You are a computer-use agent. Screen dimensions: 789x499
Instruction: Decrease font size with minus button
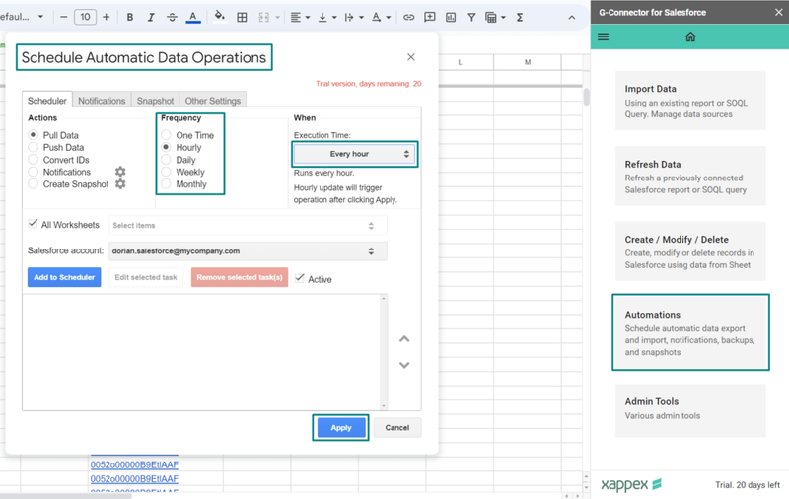[63, 17]
